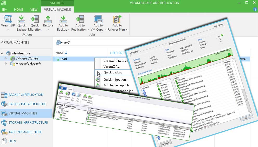Click Hide Details in job progress window
The width and height of the screenshot is (258, 147).
165,144
